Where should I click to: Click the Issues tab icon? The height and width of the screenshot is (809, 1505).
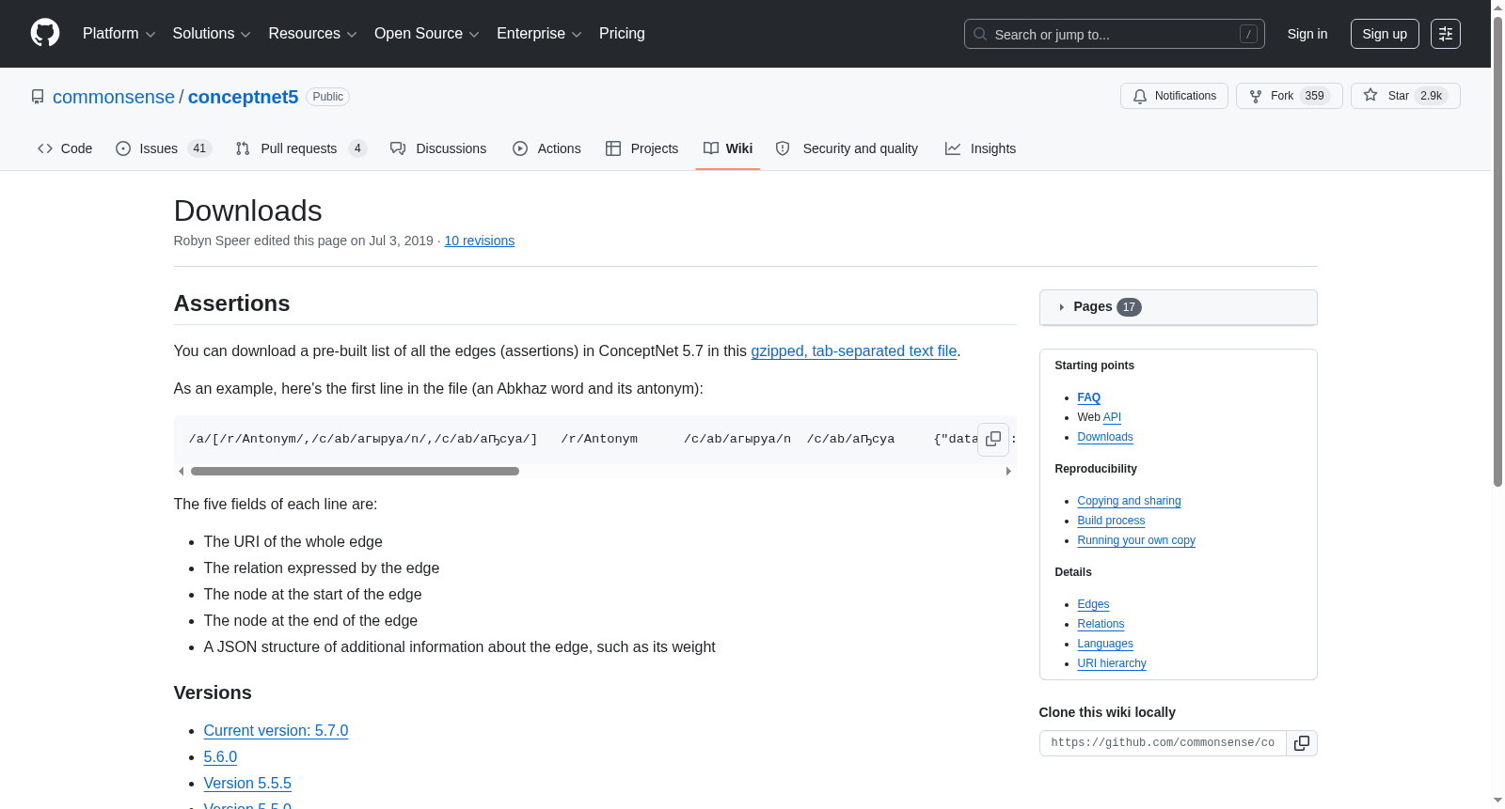[x=123, y=148]
